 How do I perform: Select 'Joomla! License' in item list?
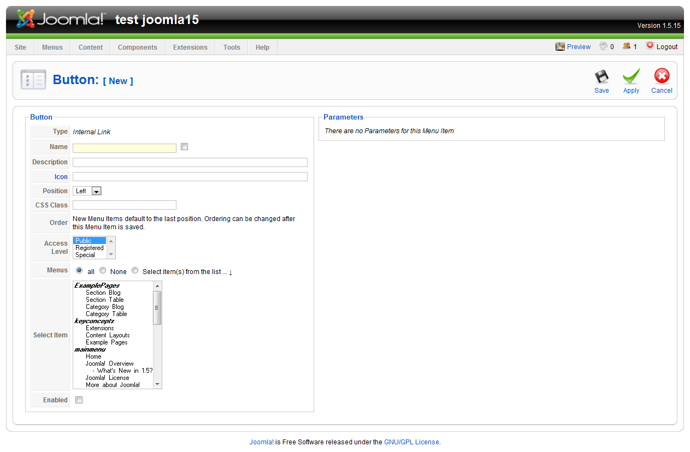[108, 378]
